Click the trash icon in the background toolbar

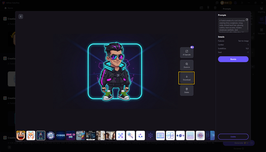[x=215, y=8]
